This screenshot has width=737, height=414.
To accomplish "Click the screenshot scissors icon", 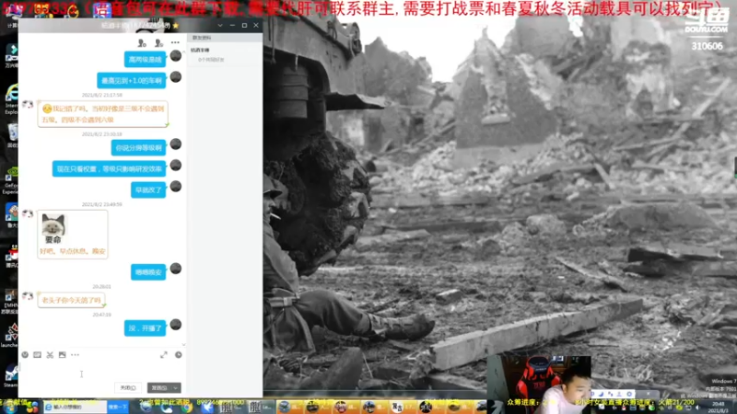I will (50, 355).
